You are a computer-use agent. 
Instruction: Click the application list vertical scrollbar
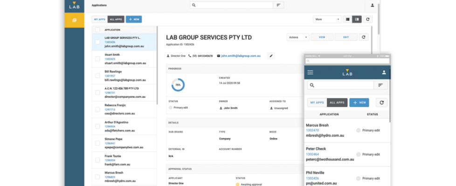pyautogui.click(x=157, y=65)
